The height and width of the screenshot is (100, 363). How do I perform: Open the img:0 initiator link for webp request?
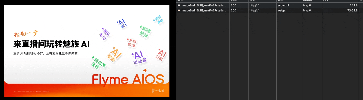[x=307, y=10]
